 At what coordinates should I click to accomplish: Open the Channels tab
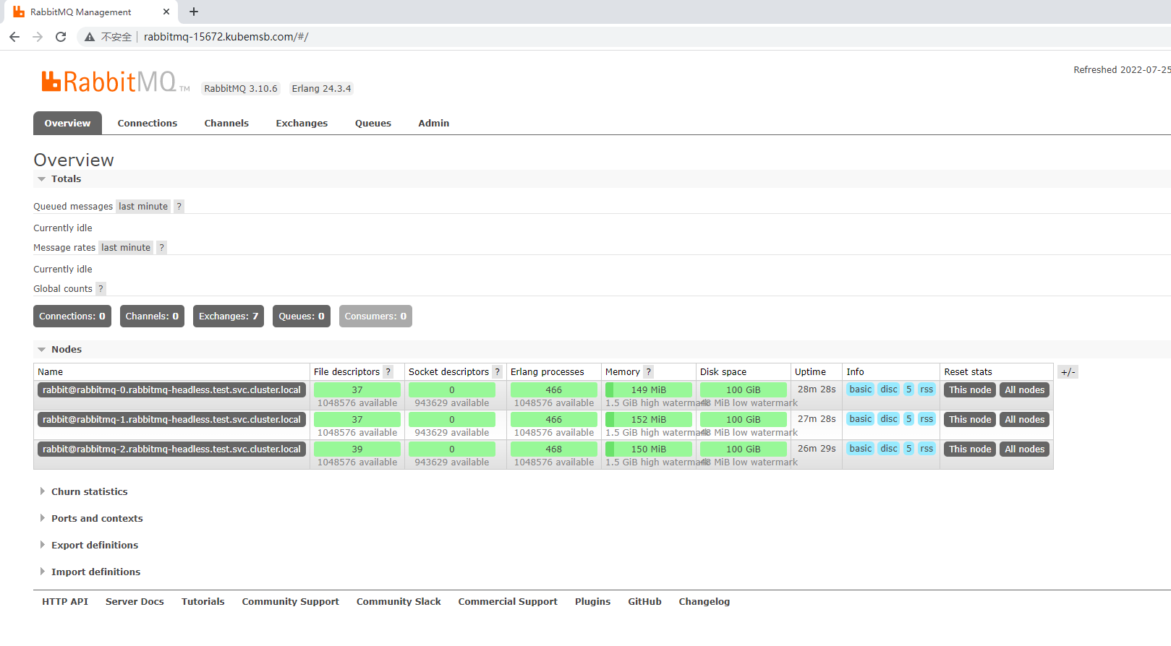click(226, 124)
